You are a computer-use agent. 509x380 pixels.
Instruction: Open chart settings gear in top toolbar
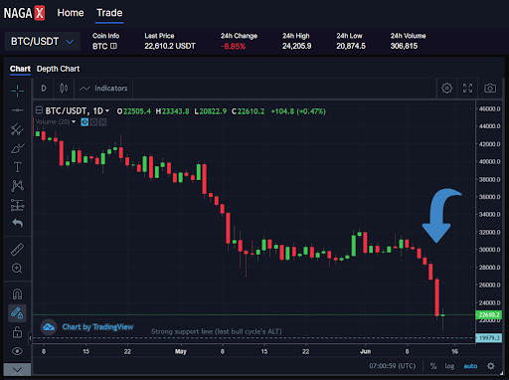click(x=446, y=89)
